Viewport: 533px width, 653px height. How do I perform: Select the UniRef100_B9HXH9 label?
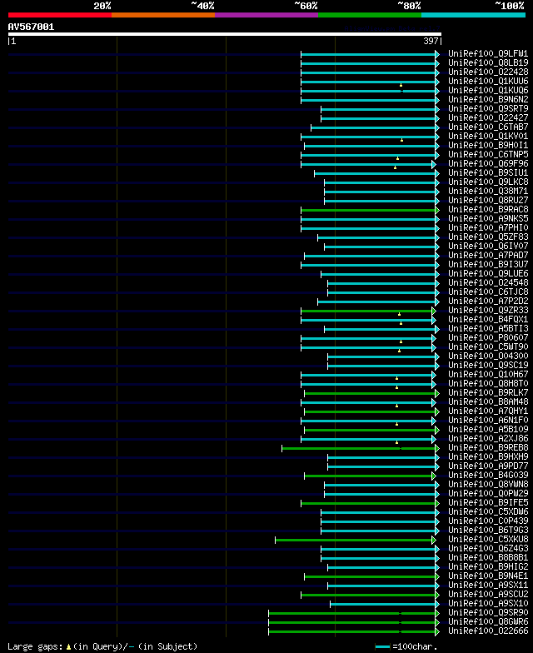coord(488,456)
